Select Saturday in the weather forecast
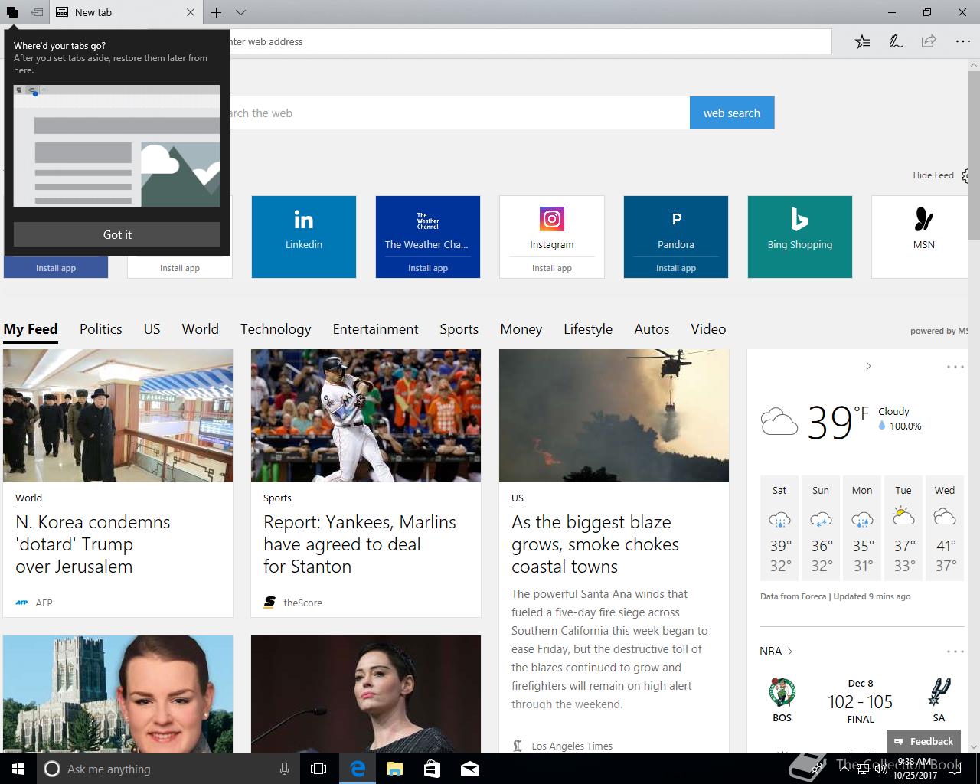Image resolution: width=980 pixels, height=784 pixels. tap(779, 528)
